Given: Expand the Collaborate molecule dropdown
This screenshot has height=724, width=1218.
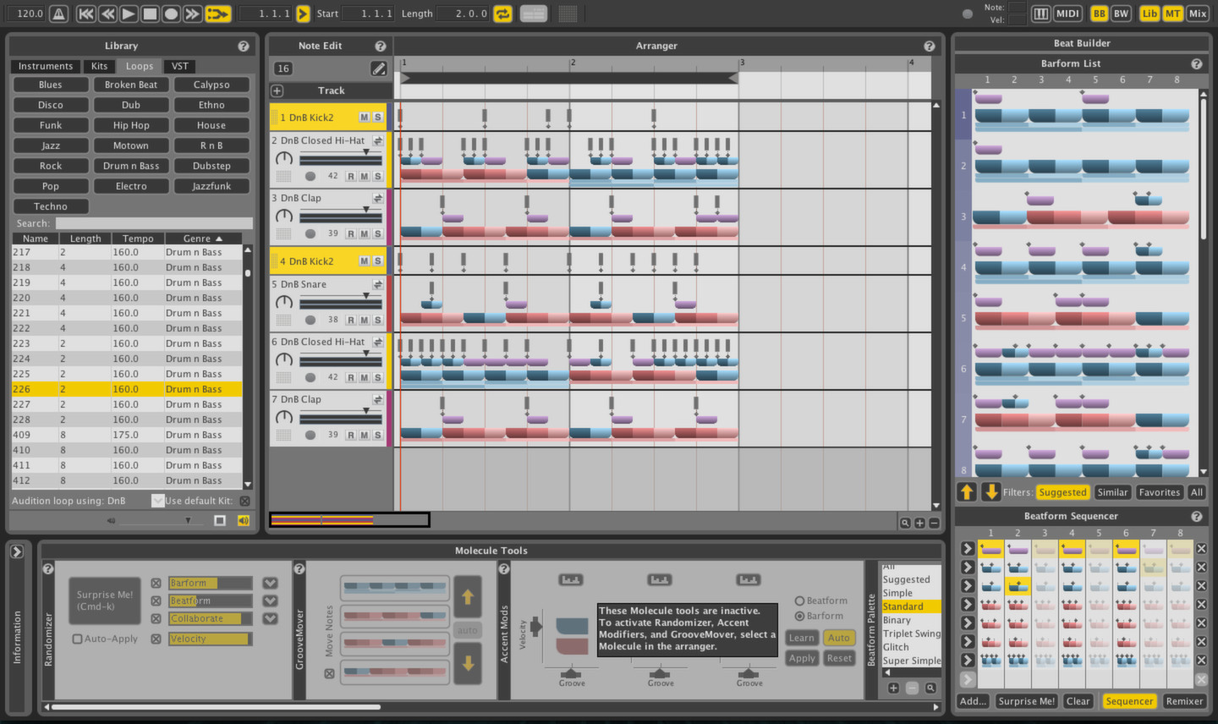Looking at the screenshot, I should point(272,618).
